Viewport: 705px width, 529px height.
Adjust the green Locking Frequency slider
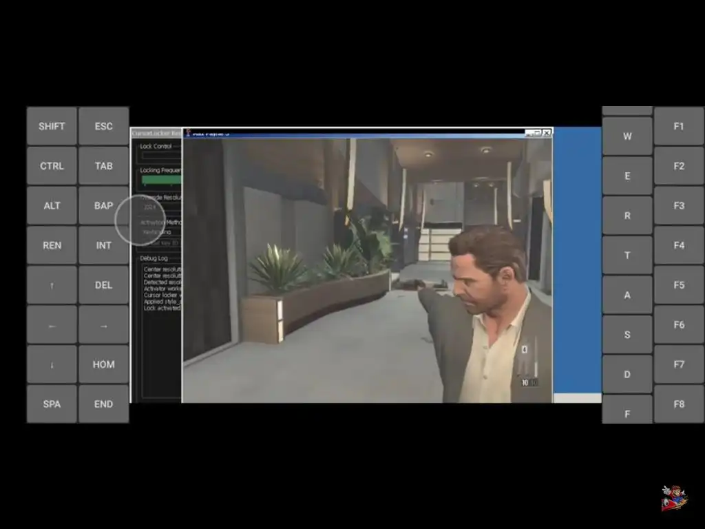(162, 180)
